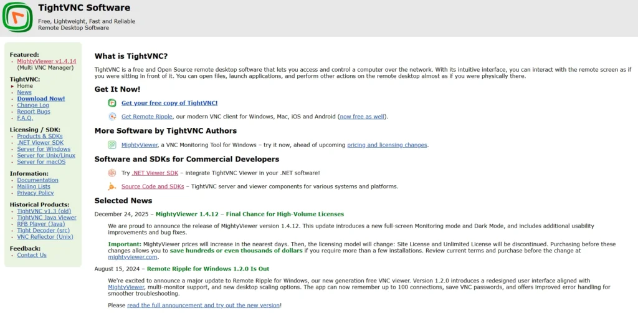Click green icon beside Get your free copy

pyautogui.click(x=112, y=103)
